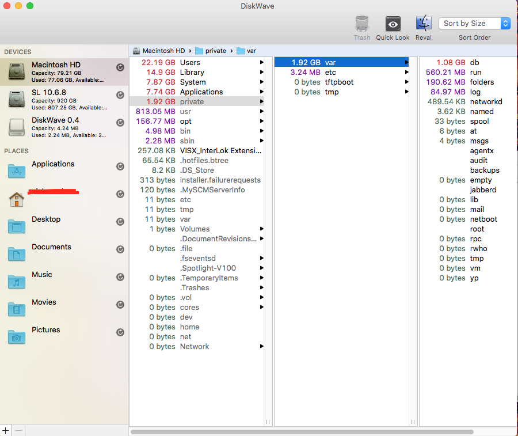Expand the usr folder arrow
Viewport: 518px width, 436px height.
coord(262,111)
